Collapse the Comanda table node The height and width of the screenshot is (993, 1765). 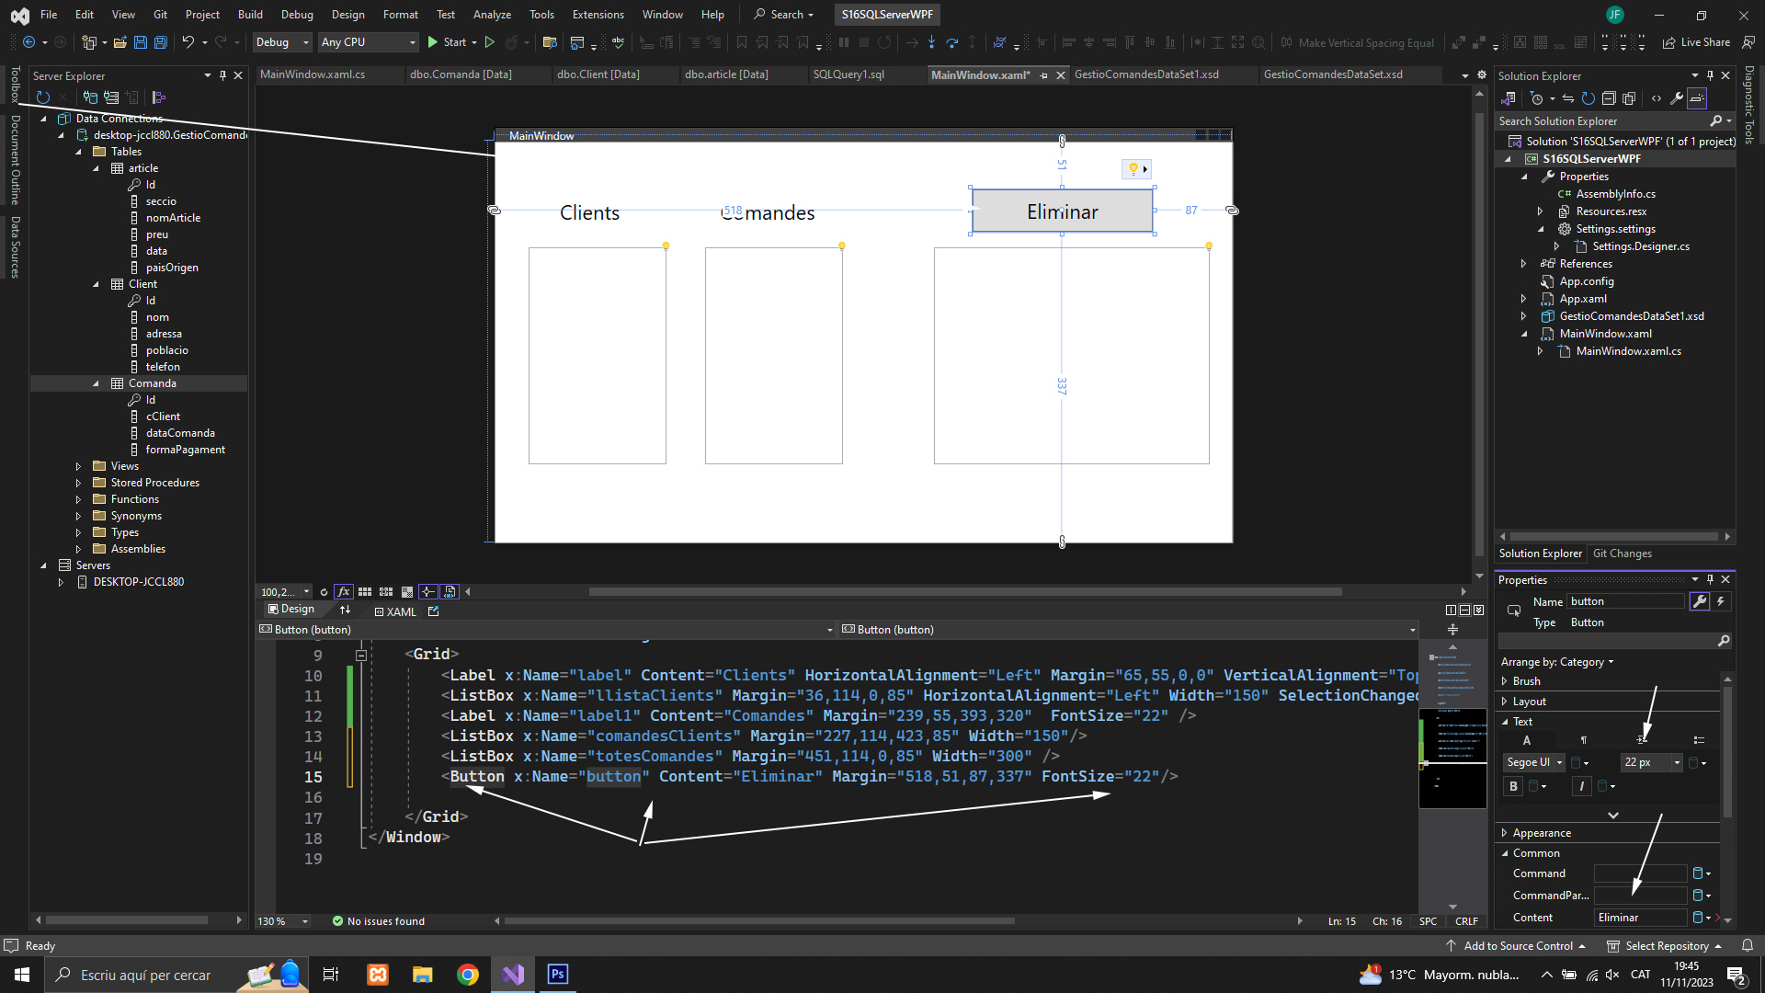click(x=96, y=383)
